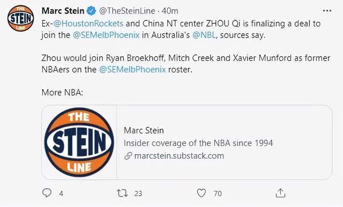Open the 40m timestamp link
Viewport: 343px width, 207px height.
click(170, 11)
